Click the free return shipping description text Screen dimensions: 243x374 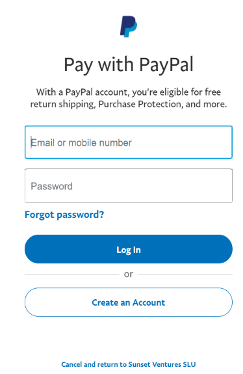pos(129,98)
